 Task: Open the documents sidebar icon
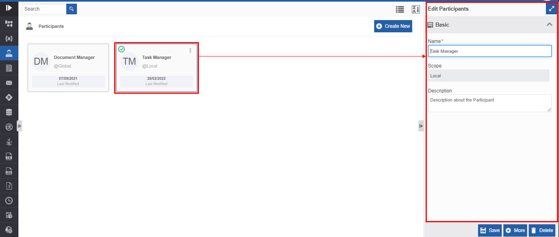tap(9, 68)
